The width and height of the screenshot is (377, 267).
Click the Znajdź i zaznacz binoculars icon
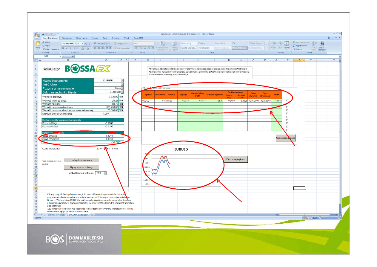click(322, 45)
